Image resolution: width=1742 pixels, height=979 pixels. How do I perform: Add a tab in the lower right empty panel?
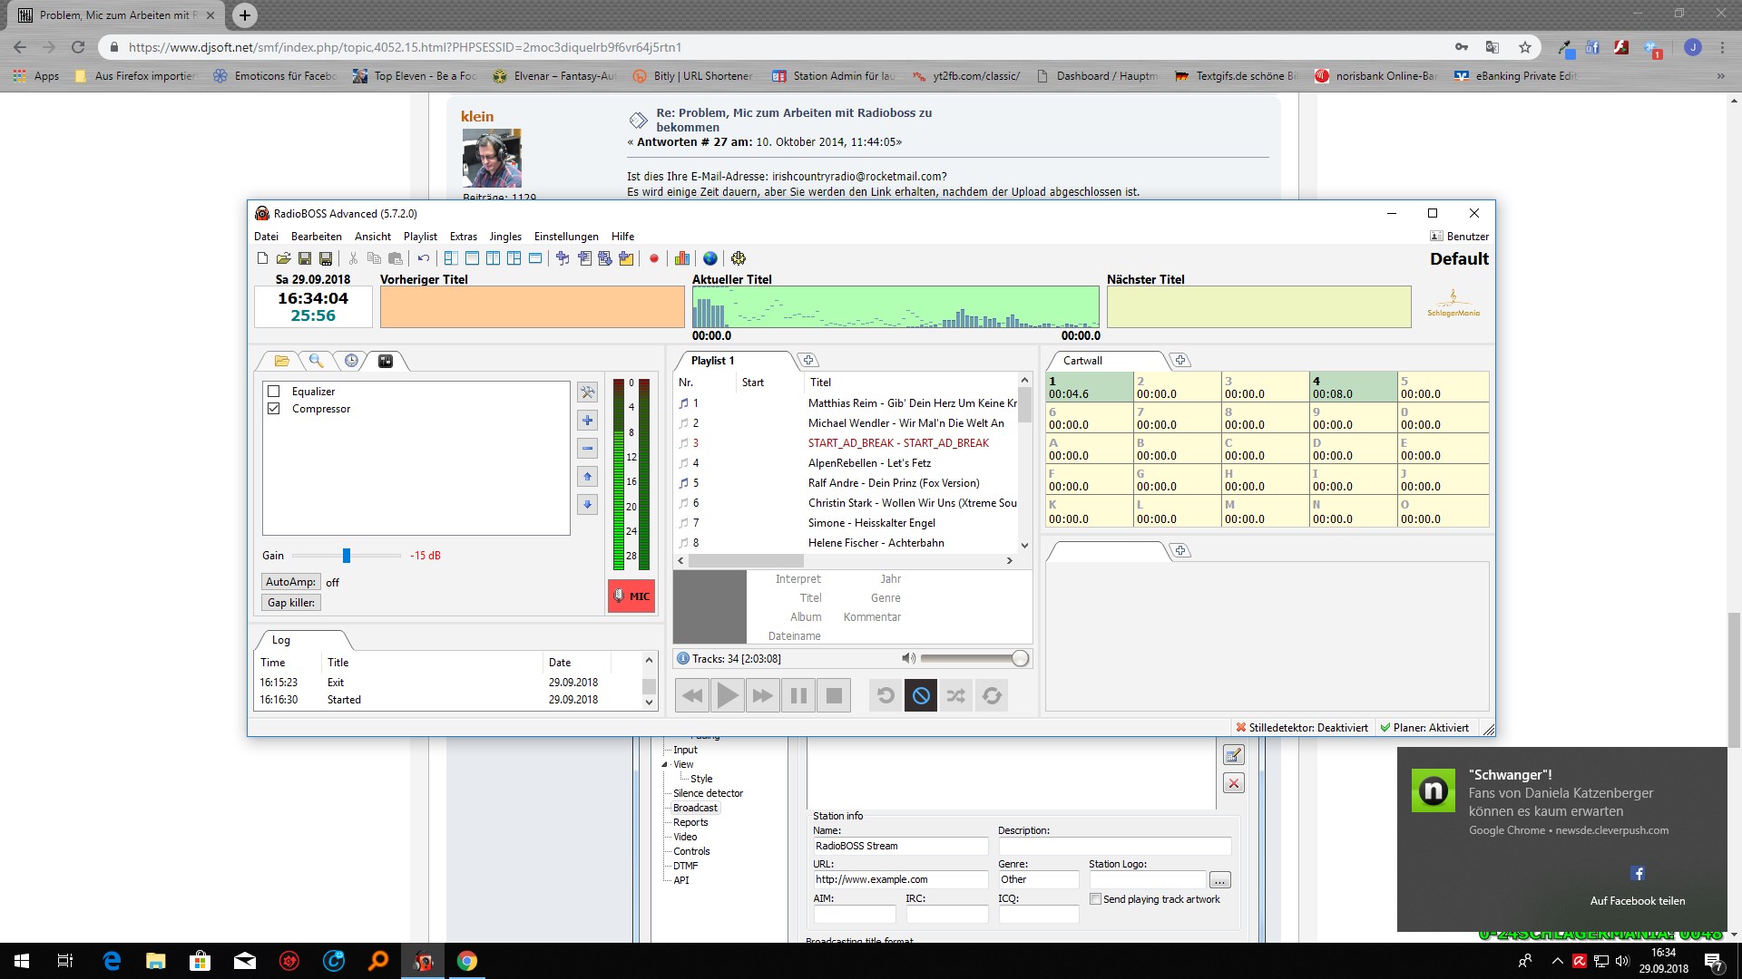[1180, 551]
